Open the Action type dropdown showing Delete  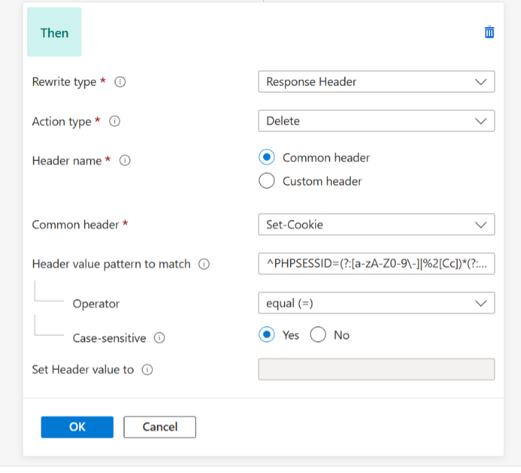coord(376,121)
